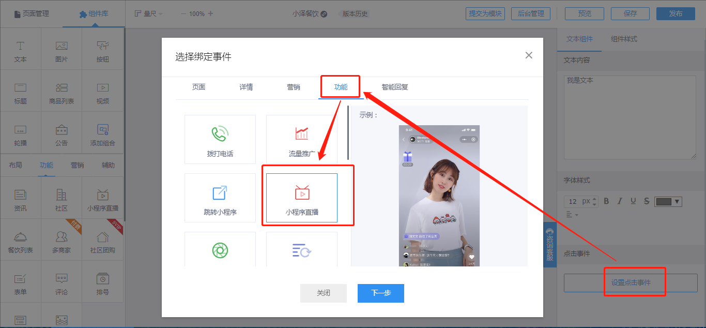Image resolution: width=706 pixels, height=328 pixels.
Task: Open the 量尺 ruler dropdown
Action: (149, 13)
